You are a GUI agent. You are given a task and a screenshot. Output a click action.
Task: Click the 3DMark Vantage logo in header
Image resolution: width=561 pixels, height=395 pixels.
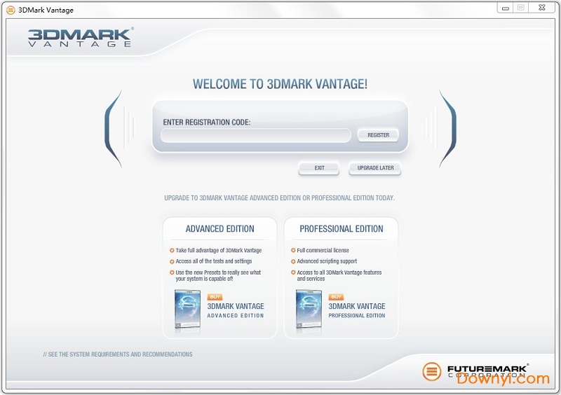[x=80, y=37]
